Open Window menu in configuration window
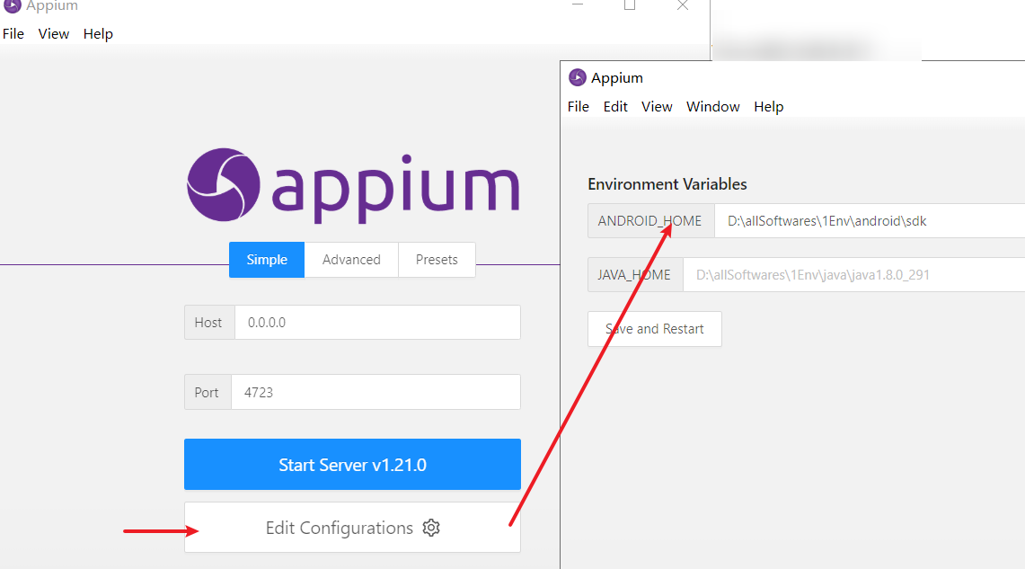This screenshot has height=569, width=1025. [712, 107]
